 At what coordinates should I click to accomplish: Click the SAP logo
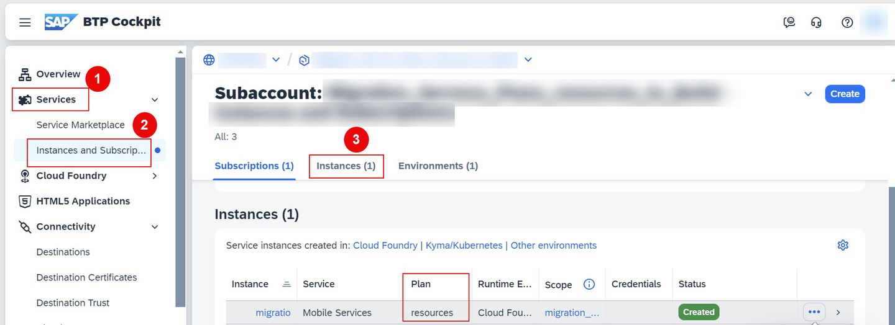[61, 22]
